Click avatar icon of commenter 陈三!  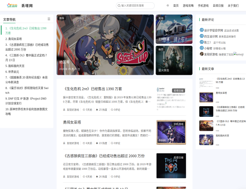pyautogui.click(x=202, y=42)
